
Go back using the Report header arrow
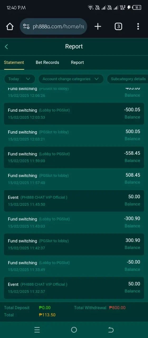coord(6,47)
